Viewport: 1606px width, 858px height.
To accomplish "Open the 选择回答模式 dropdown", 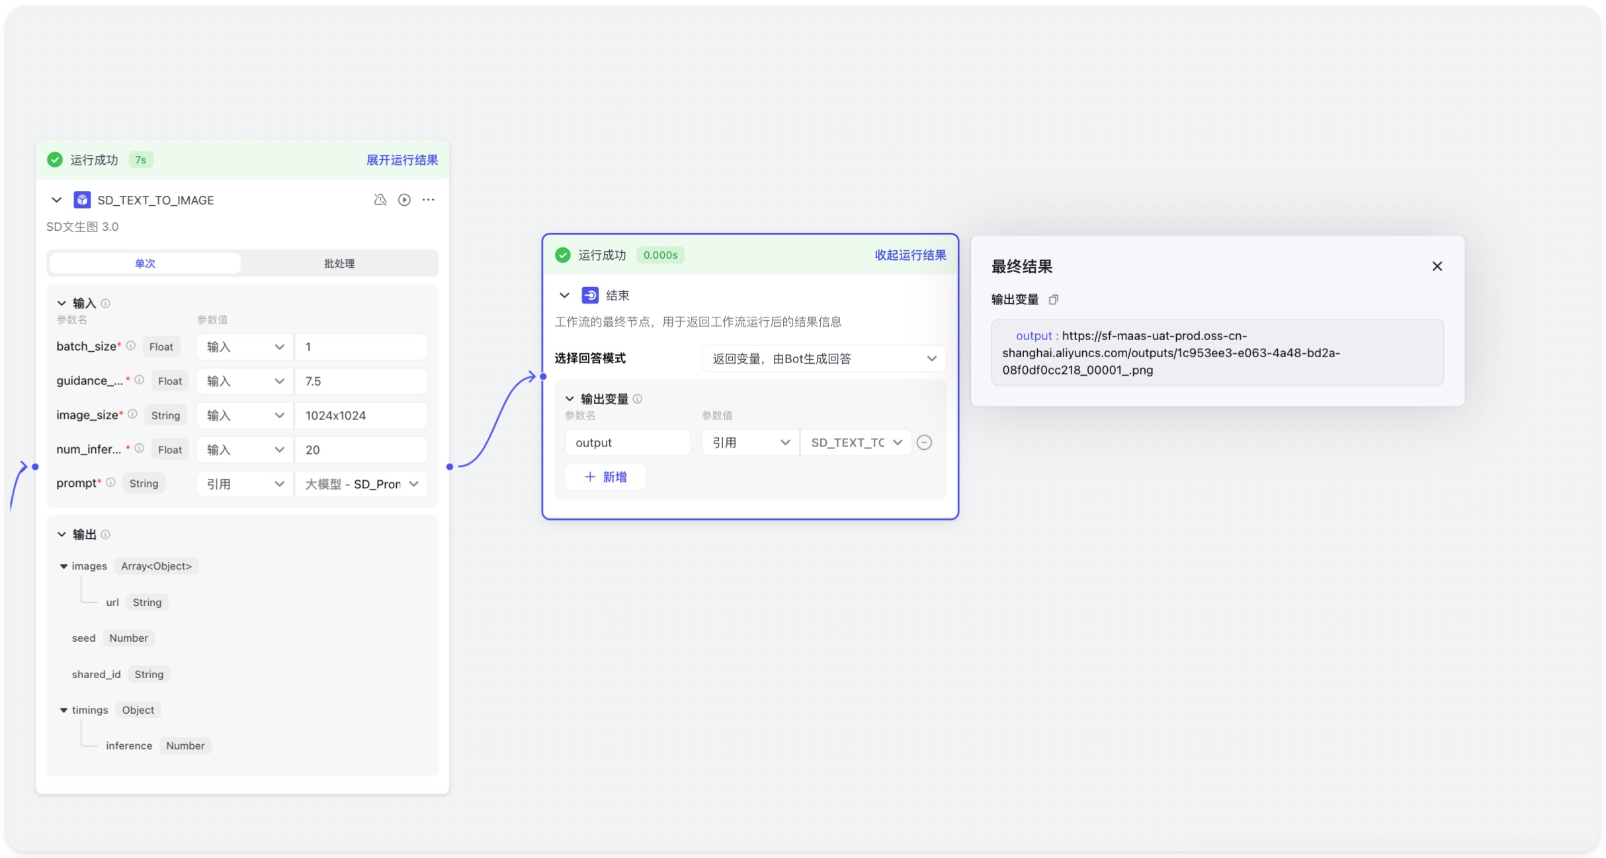I will [x=823, y=359].
